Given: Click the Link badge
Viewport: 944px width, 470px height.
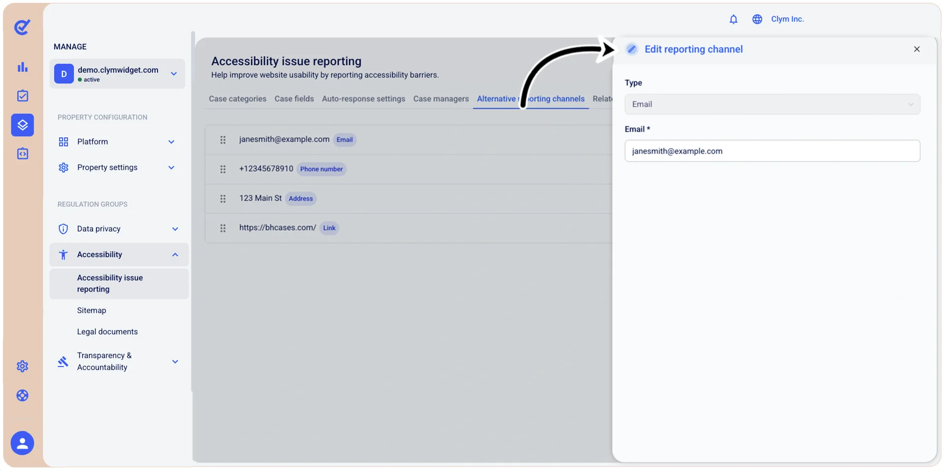Looking at the screenshot, I should pos(329,228).
